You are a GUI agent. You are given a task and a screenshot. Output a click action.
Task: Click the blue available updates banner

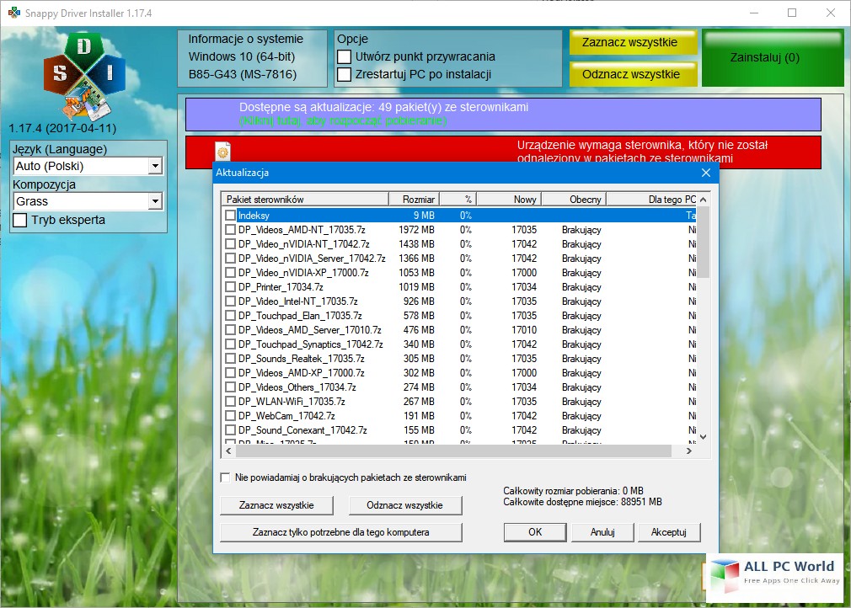pyautogui.click(x=503, y=115)
